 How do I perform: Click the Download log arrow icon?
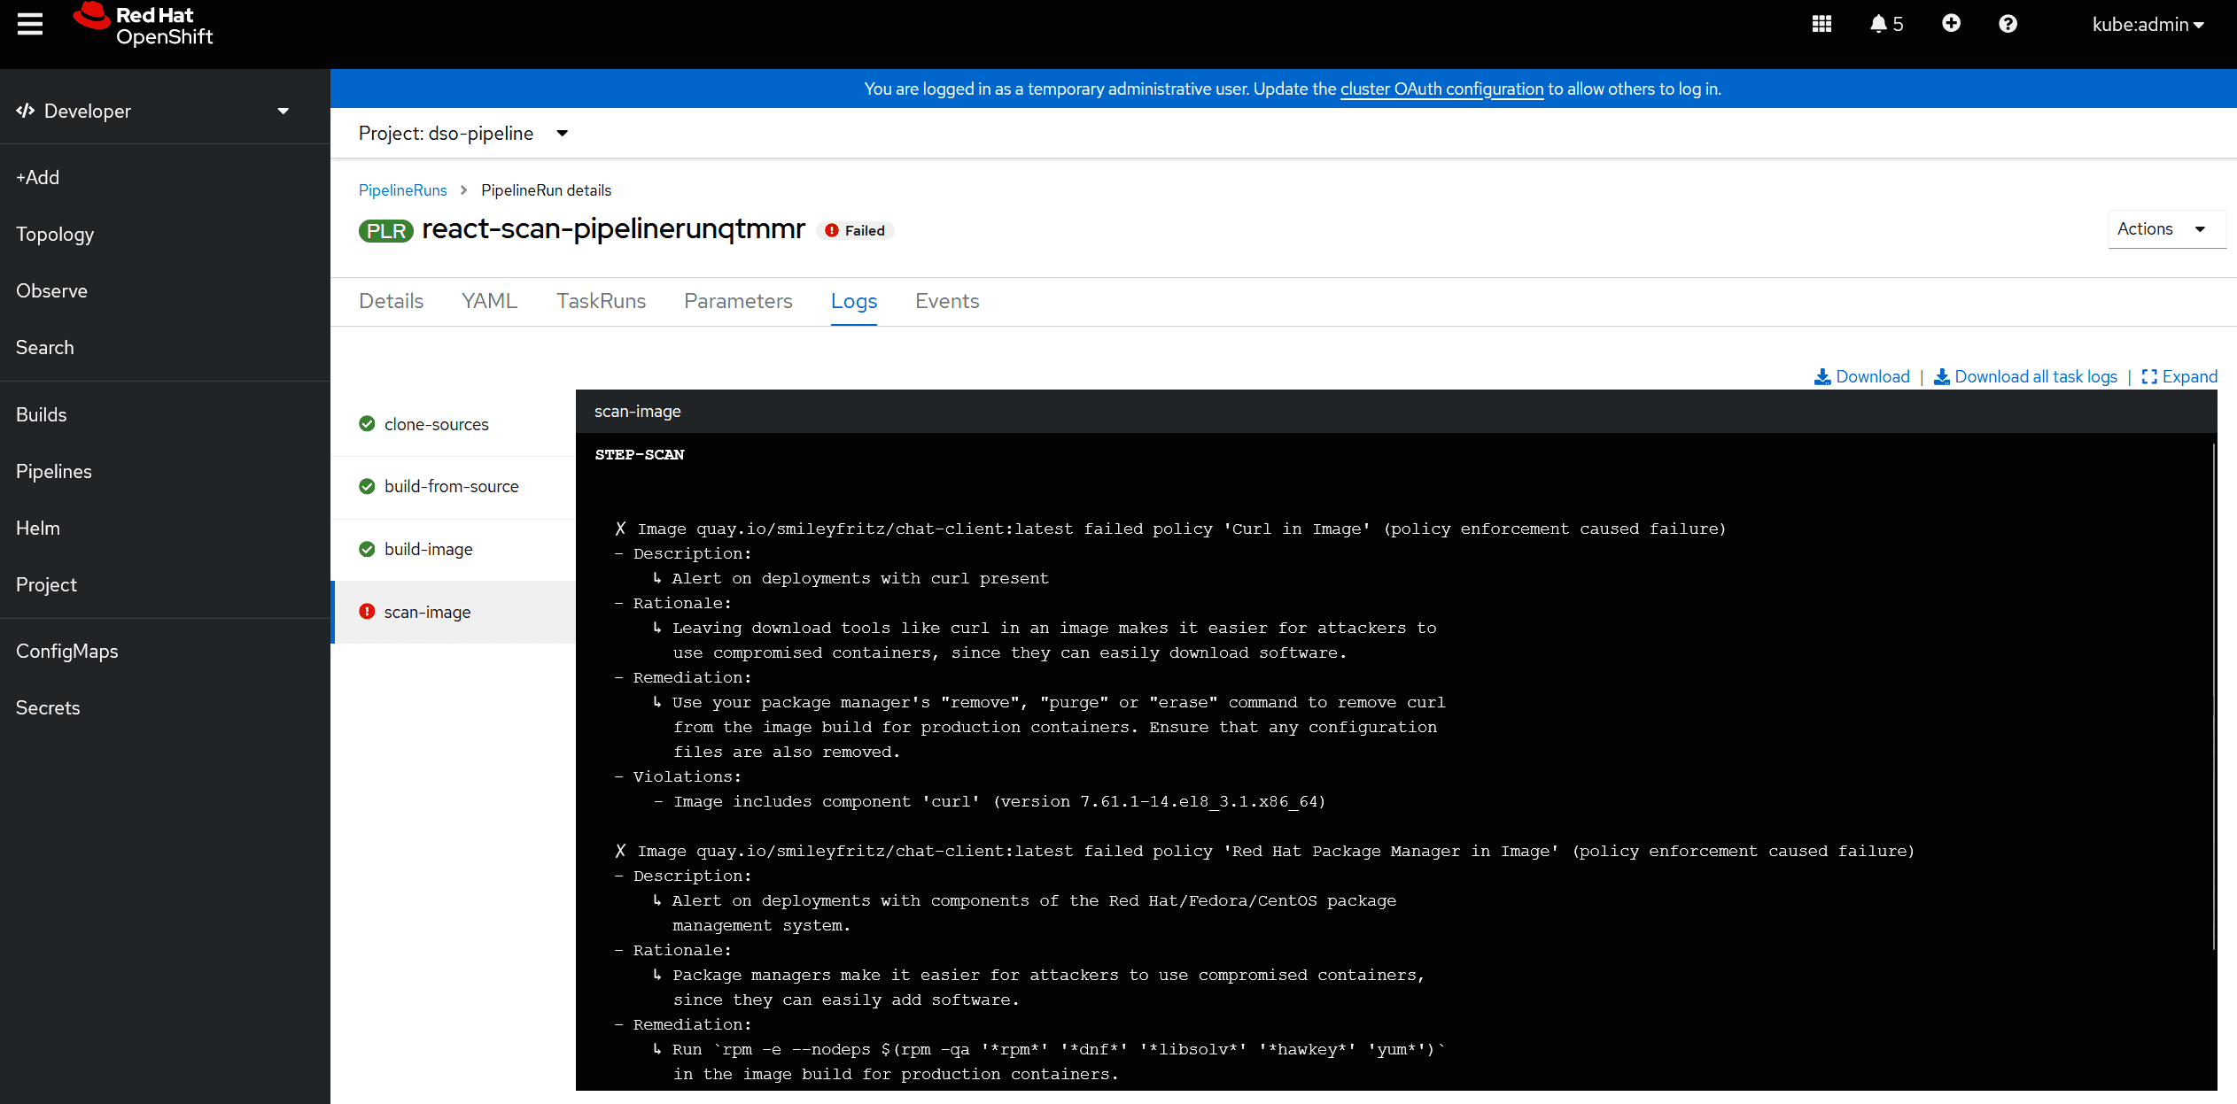click(x=1822, y=377)
